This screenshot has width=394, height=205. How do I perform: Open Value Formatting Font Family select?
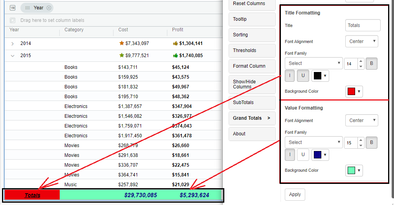point(313,142)
